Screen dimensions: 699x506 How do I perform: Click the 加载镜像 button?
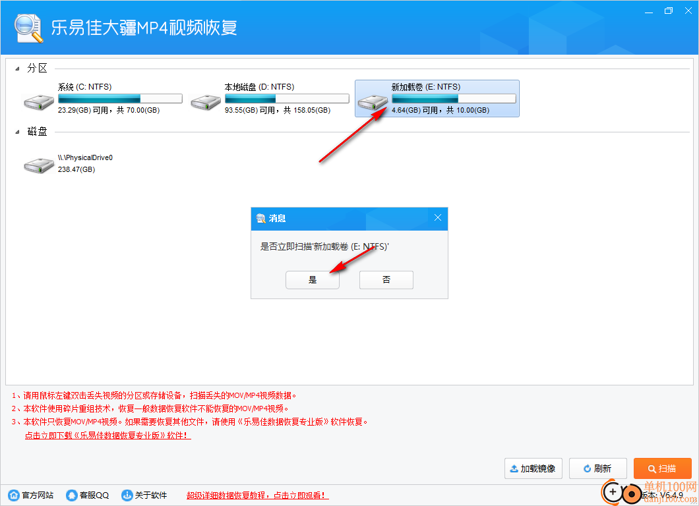coord(533,468)
